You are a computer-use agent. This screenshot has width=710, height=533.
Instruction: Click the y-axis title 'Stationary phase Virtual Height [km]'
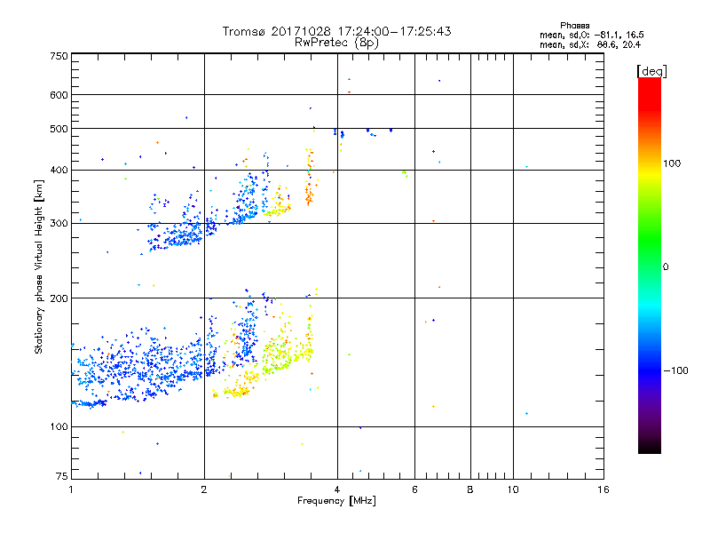click(39, 266)
